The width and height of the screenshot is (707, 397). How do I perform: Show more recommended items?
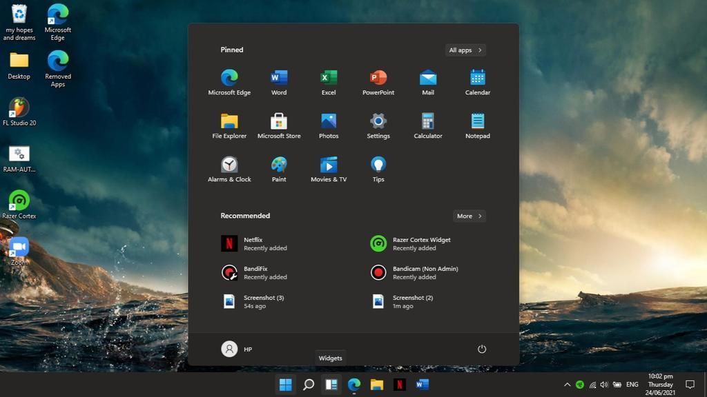click(x=469, y=216)
